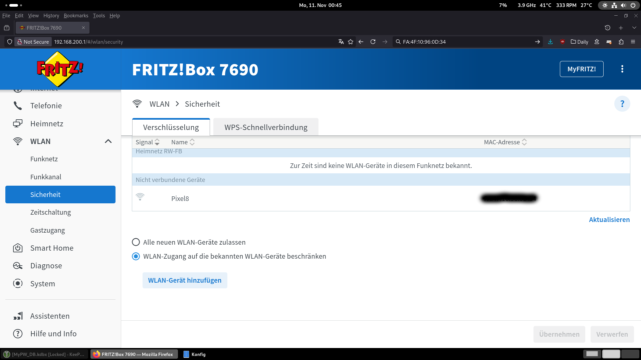Switch to KeePass window in taskbar

pos(45,354)
